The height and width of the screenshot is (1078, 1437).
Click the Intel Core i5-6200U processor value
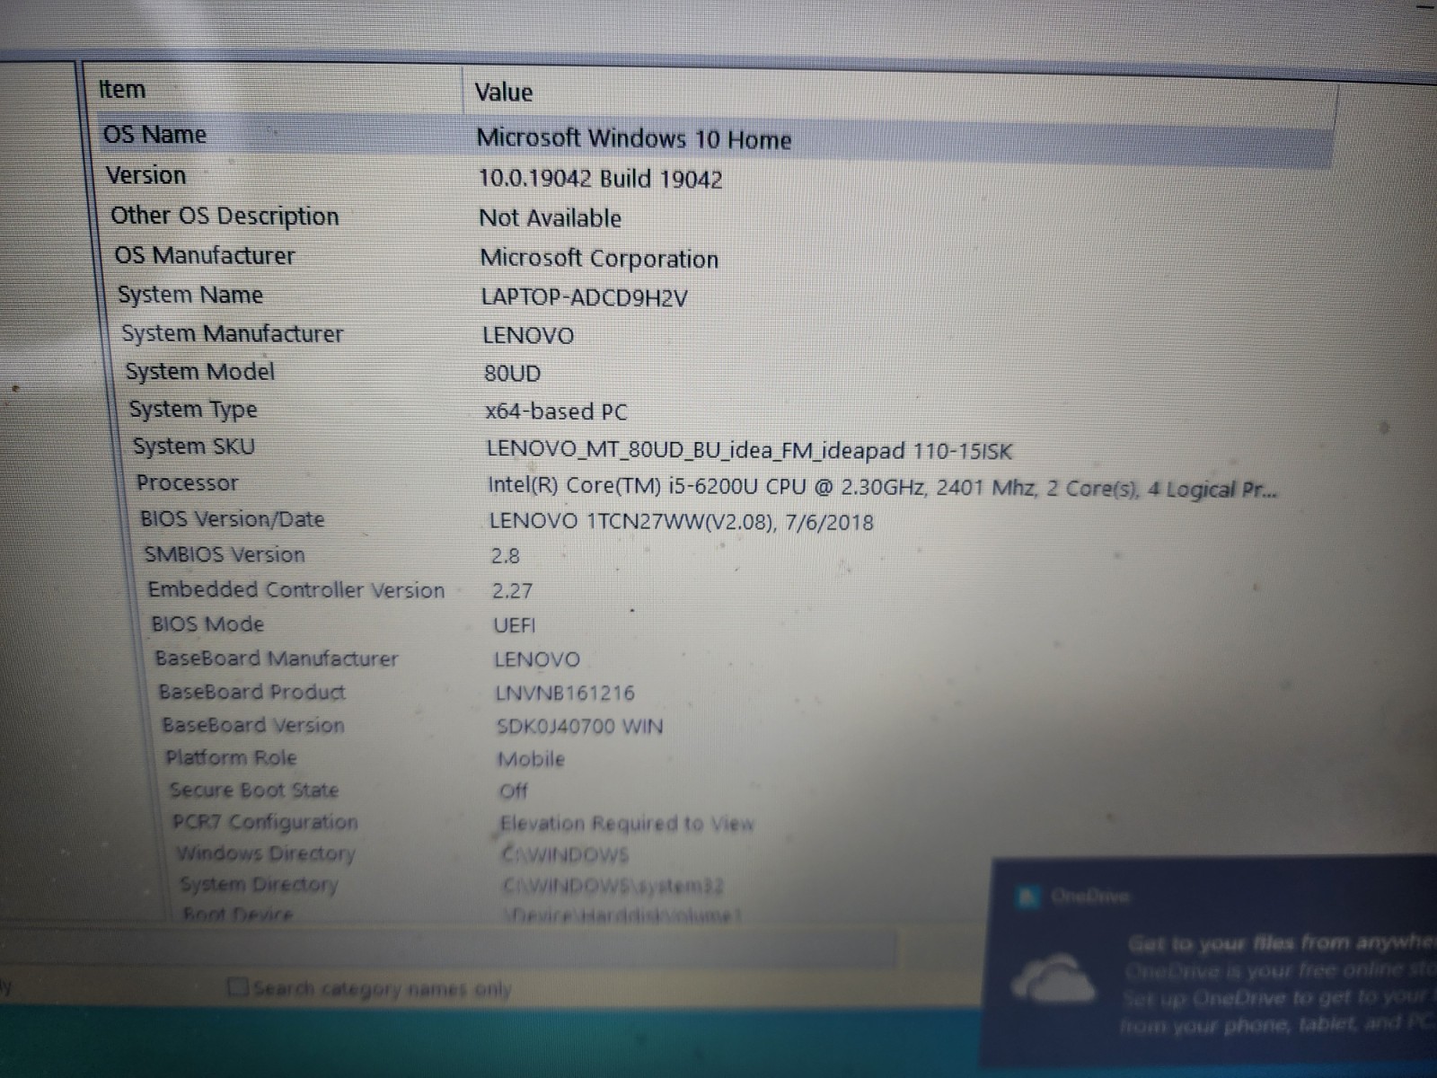click(x=882, y=488)
